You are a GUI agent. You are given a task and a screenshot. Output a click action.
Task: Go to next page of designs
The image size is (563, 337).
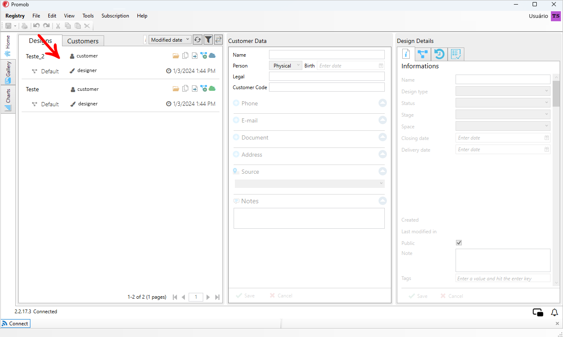(208, 297)
